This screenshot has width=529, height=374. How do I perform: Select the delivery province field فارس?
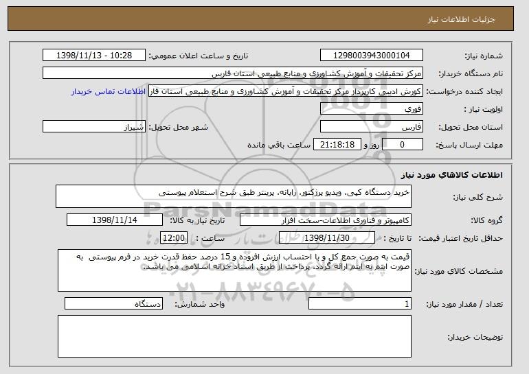click(x=372, y=127)
